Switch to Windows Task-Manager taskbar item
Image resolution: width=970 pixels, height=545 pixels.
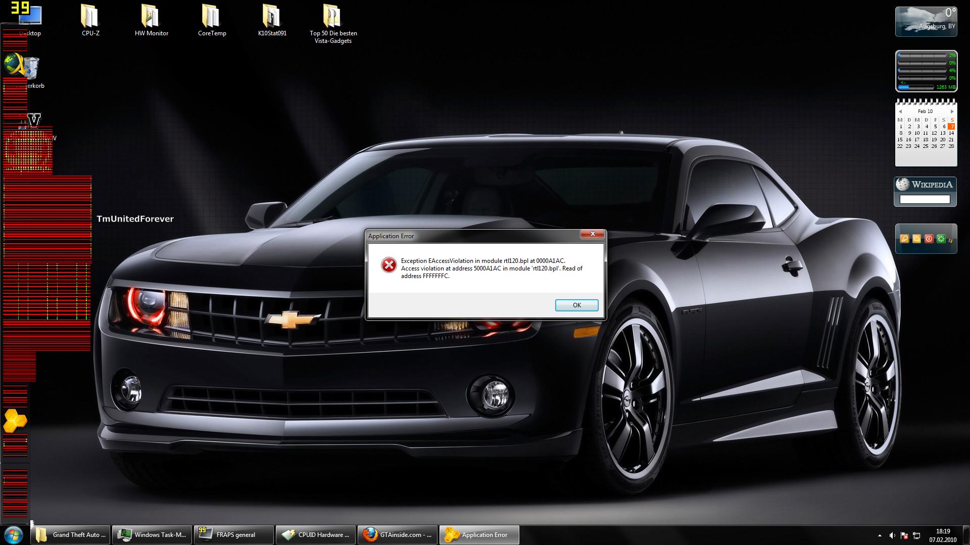[152, 534]
